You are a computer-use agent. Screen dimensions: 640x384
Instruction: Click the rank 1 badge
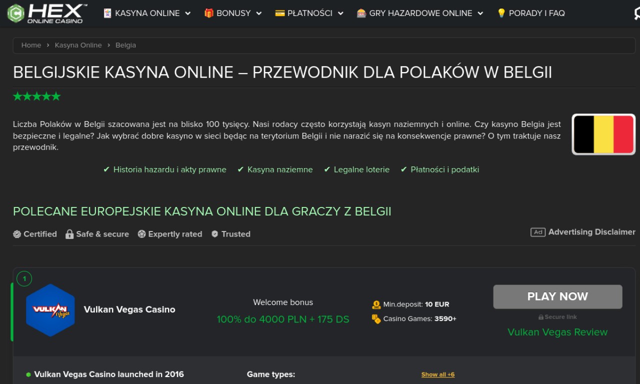coord(24,278)
